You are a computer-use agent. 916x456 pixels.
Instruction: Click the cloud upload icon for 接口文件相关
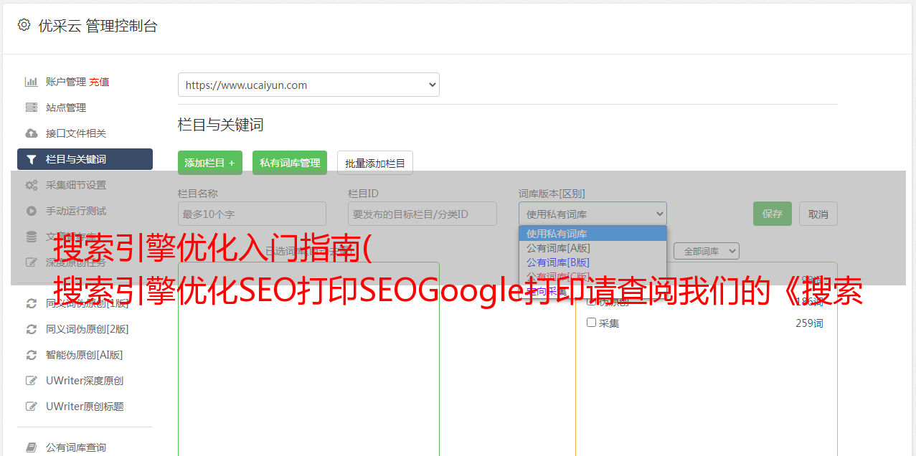click(x=32, y=133)
